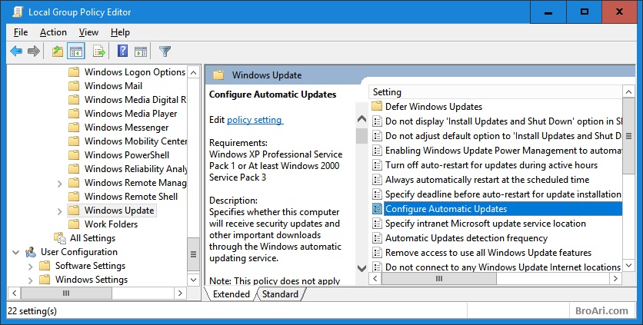Select Do not connect to Windows Update Internet locations

tap(503, 267)
